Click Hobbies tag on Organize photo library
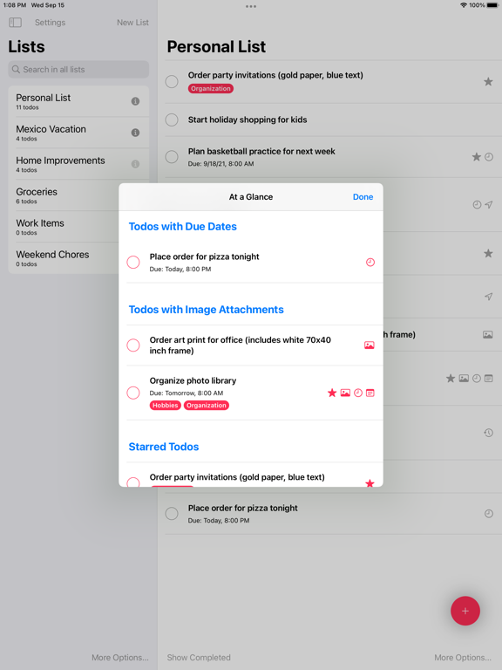The width and height of the screenshot is (502, 670). (166, 406)
